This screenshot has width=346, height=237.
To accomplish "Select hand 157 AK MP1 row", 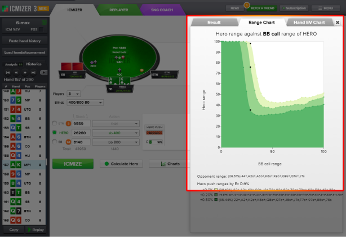I will pyautogui.click(x=24, y=165).
